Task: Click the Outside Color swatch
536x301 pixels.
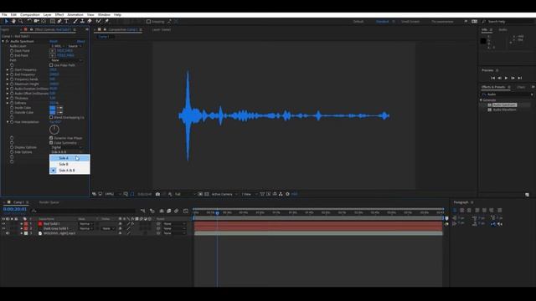Action: (52, 112)
